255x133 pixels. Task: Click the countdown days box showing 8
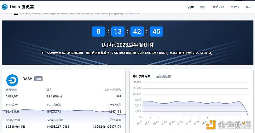[98, 32]
